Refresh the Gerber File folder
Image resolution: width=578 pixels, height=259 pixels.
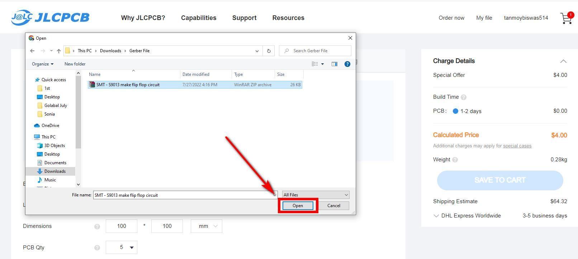[x=269, y=51]
